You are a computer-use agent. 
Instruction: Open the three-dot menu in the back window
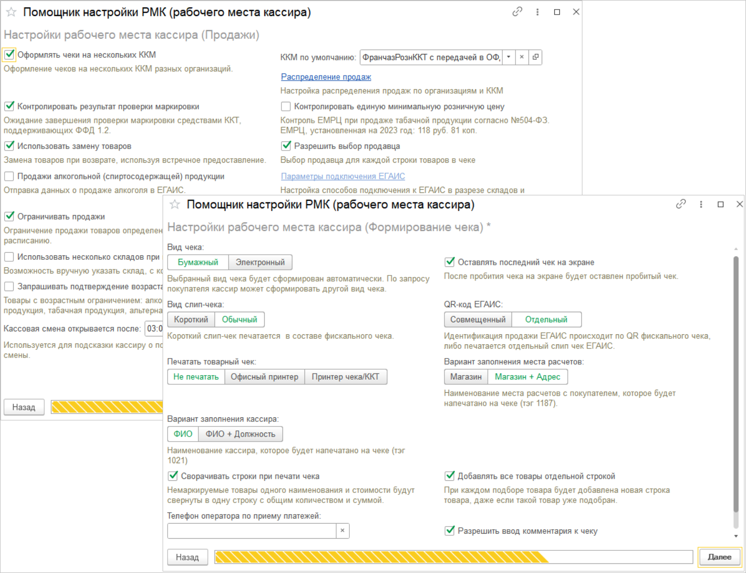[537, 12]
